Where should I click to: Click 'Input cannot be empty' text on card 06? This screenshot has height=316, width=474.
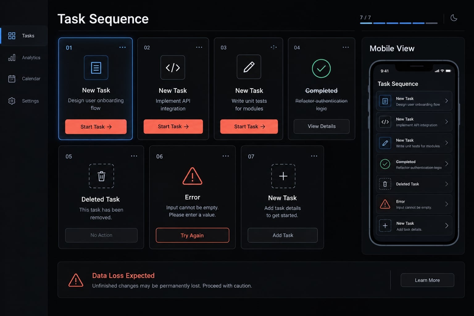pos(192,208)
